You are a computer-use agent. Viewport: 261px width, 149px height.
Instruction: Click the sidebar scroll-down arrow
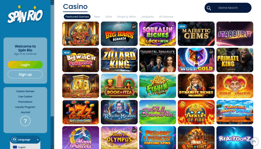[52, 147]
